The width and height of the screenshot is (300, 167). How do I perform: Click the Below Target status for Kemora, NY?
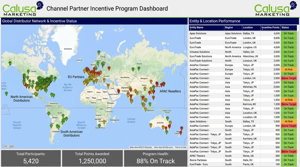pos(289,104)
